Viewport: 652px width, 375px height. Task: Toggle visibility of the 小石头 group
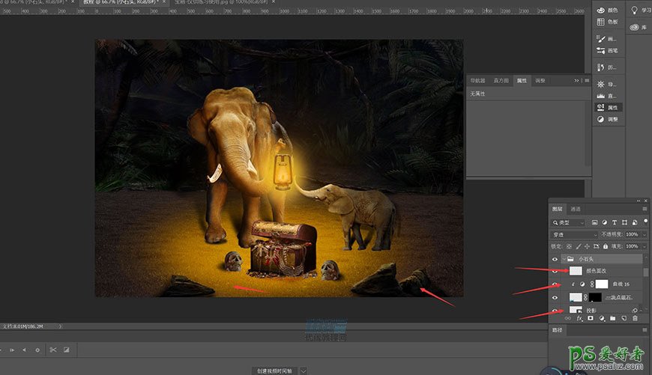click(555, 259)
